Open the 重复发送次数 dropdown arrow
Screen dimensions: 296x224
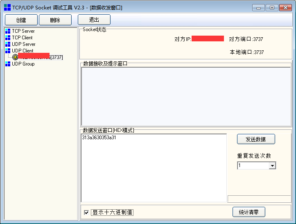(x=272, y=165)
